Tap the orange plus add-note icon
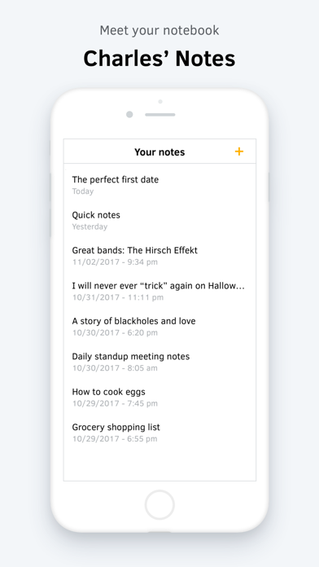This screenshot has width=319, height=567. coord(239,152)
